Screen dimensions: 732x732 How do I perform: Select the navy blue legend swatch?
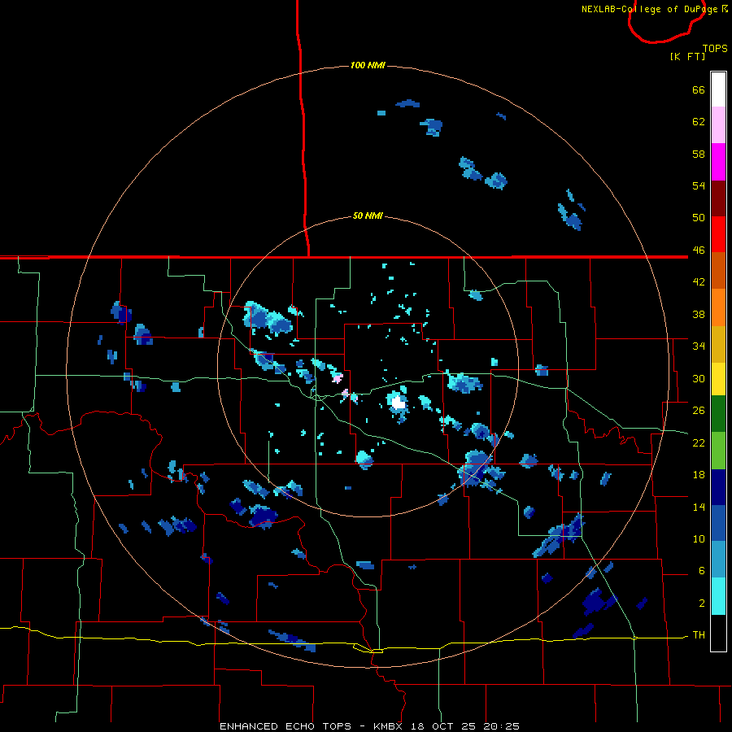718,487
